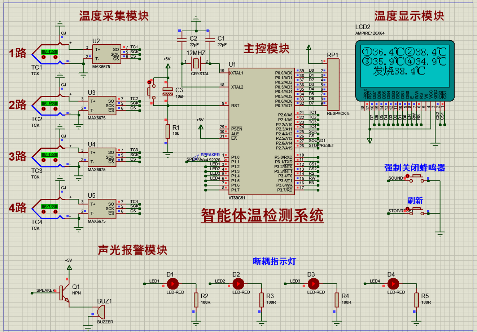Click the 2路 channel label
477x332 pixels.
click(x=18, y=105)
